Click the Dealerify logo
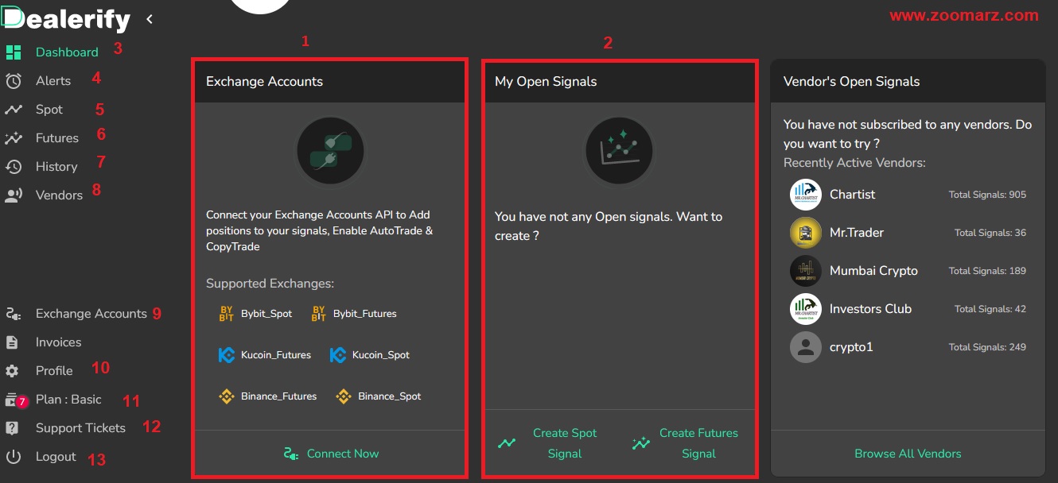Screen dimensions: 1058x483 coord(66,19)
